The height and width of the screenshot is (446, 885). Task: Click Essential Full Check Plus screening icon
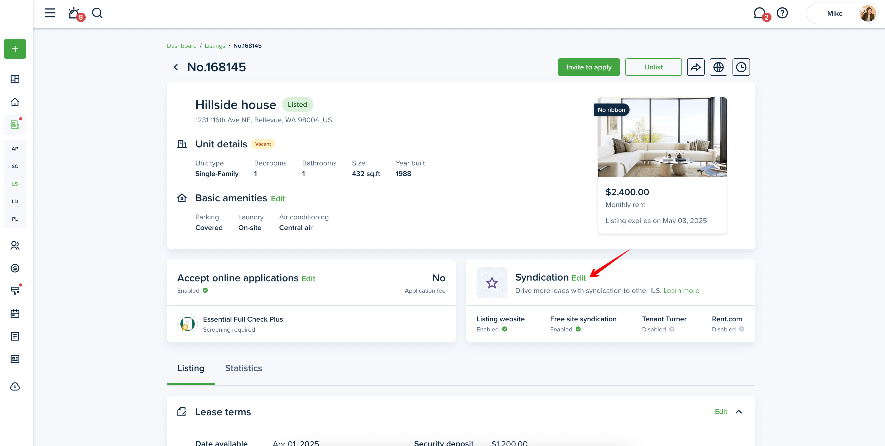coord(188,324)
